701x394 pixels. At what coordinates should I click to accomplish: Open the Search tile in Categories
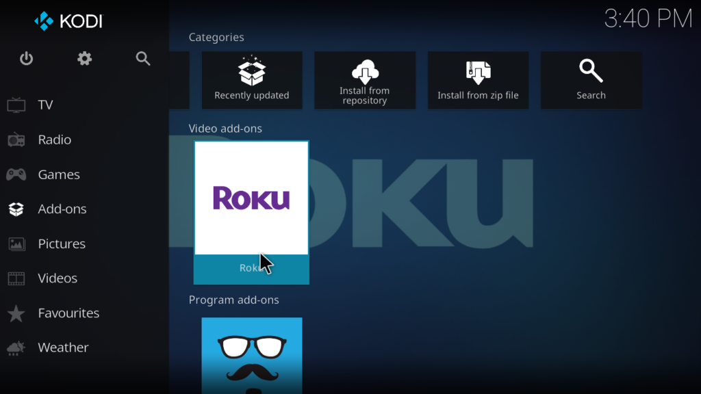click(591, 80)
